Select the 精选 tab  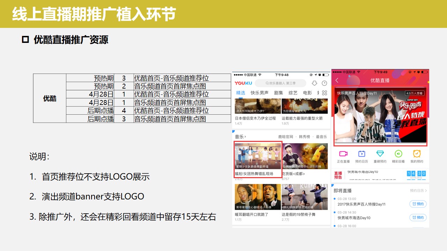tap(241, 93)
